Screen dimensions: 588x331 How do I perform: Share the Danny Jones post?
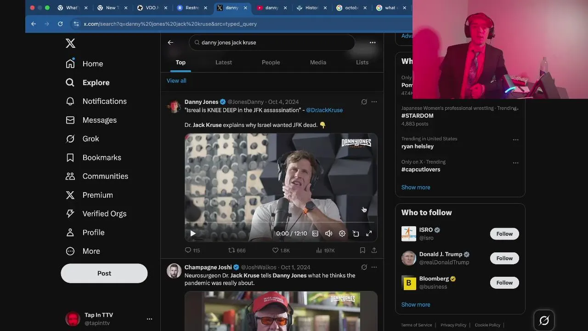click(374, 250)
